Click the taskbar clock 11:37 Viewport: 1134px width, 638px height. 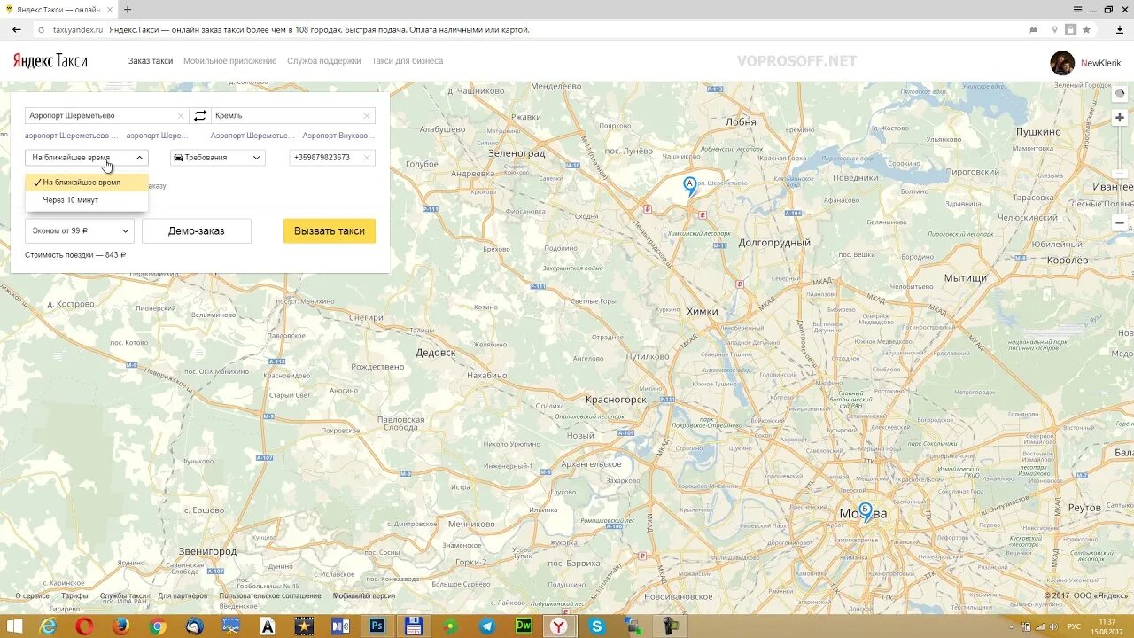click(x=1107, y=622)
